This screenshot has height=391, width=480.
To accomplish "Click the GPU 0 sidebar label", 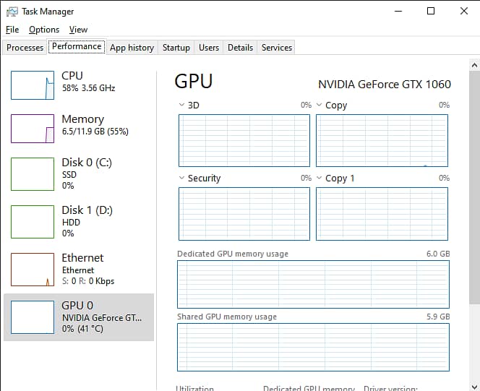I will pos(77,306).
